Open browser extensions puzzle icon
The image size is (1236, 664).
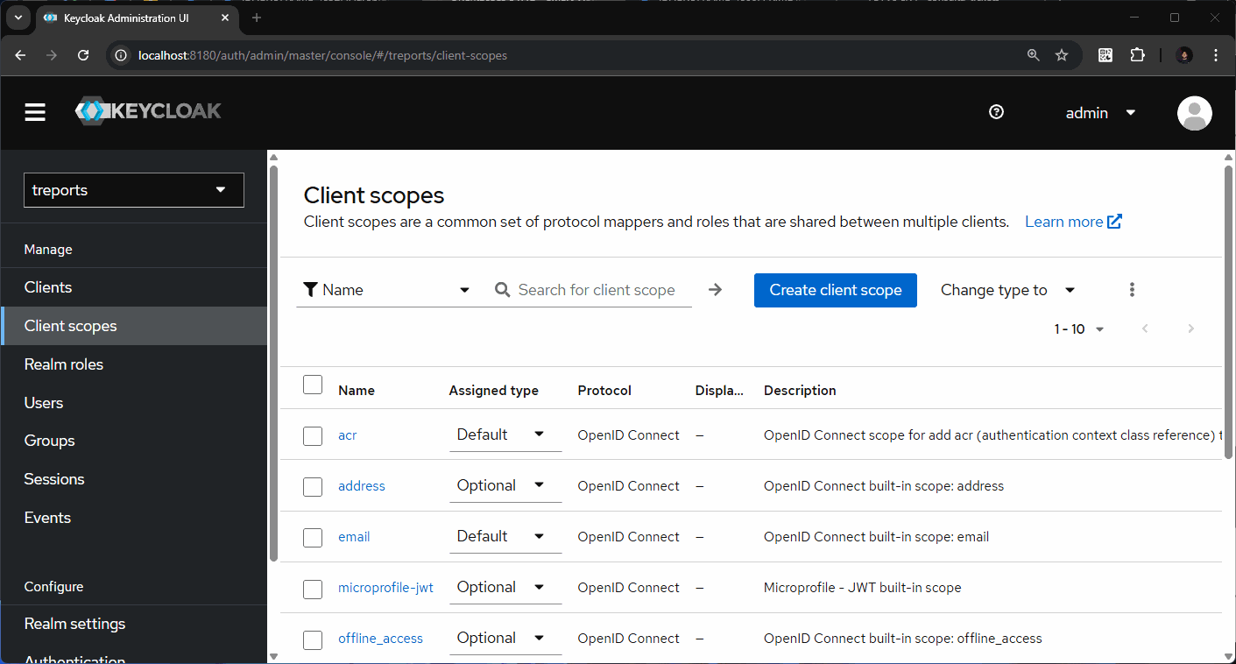pyautogui.click(x=1137, y=55)
